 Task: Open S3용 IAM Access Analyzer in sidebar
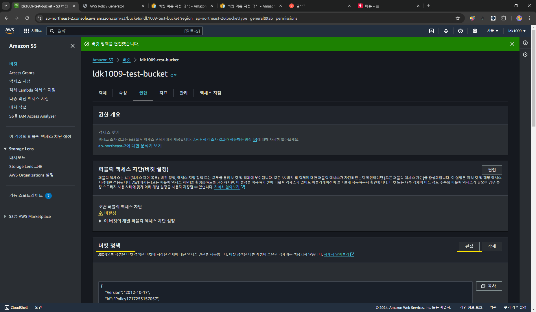[33, 116]
